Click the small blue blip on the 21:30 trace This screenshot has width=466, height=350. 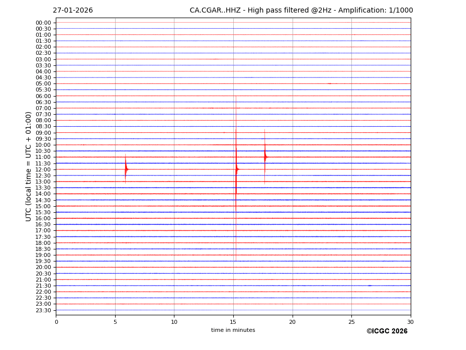click(369, 286)
